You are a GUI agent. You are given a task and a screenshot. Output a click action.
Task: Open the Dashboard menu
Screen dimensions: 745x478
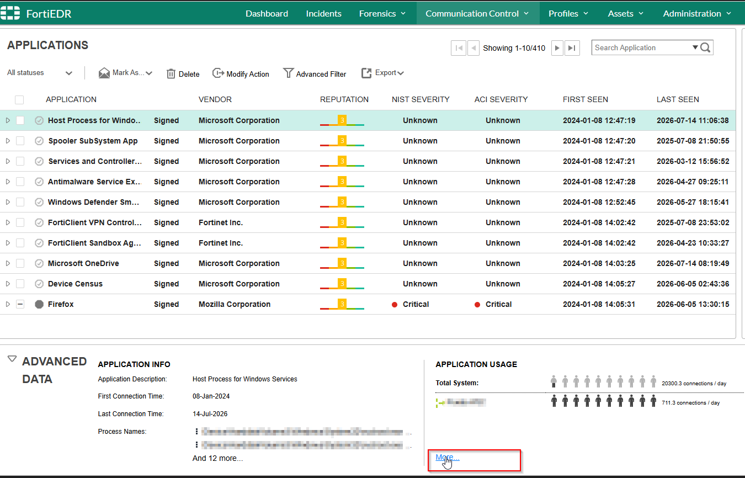[267, 13]
